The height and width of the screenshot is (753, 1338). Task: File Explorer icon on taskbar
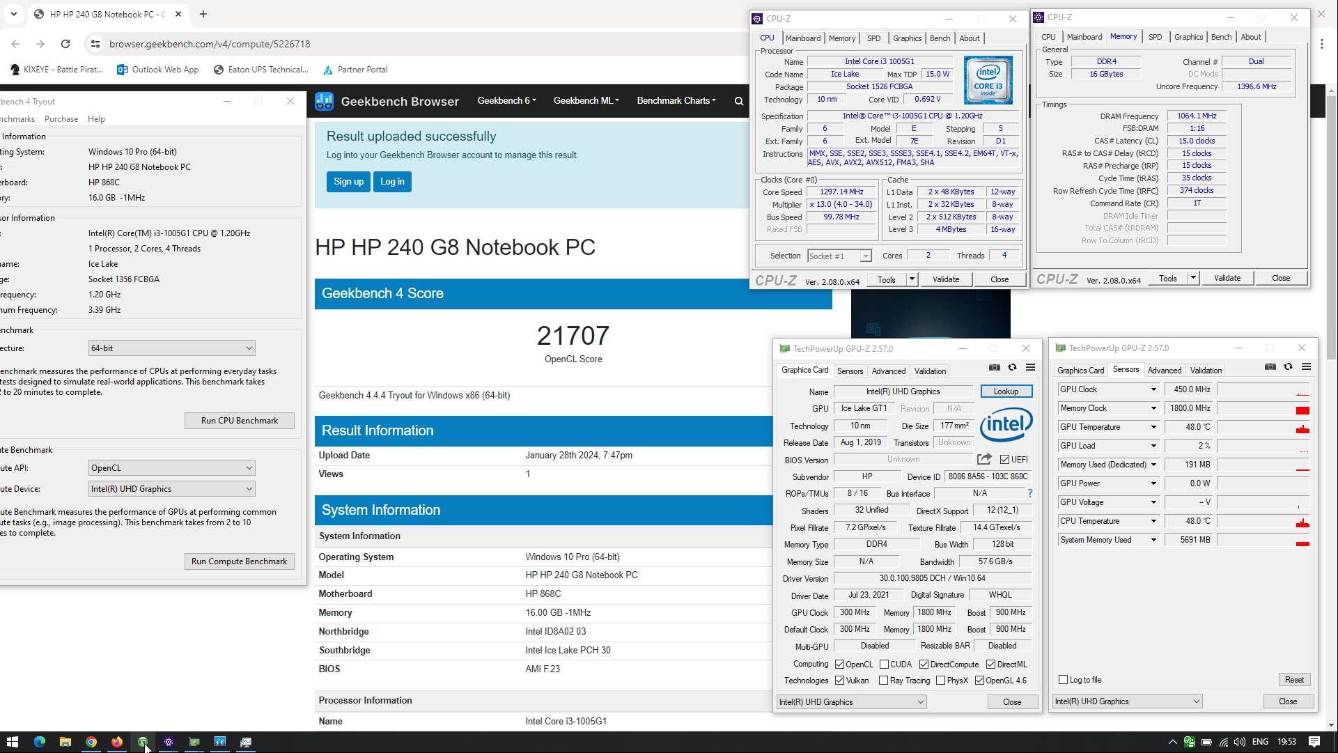coord(65,742)
